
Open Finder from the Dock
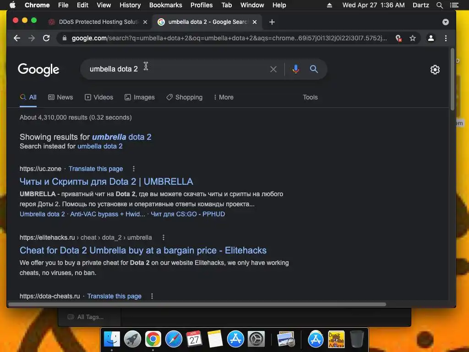pos(112,340)
